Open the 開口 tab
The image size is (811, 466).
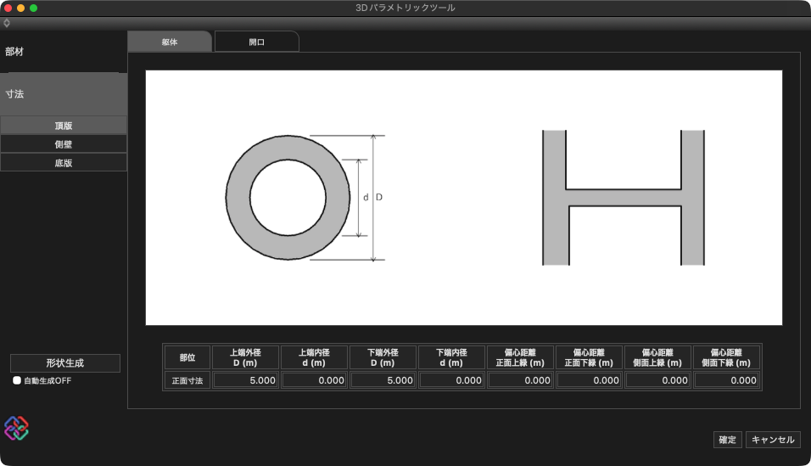point(256,42)
